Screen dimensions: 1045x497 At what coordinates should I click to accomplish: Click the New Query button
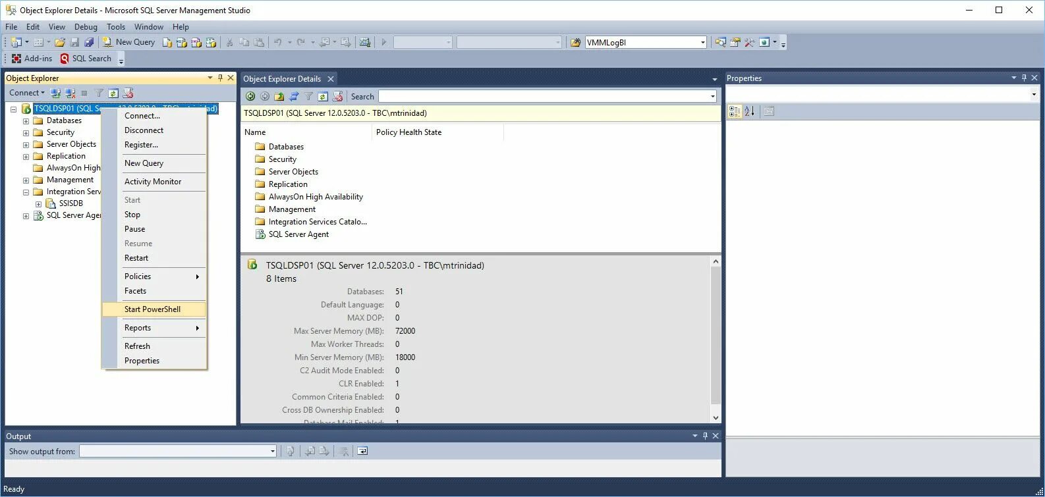coord(129,42)
